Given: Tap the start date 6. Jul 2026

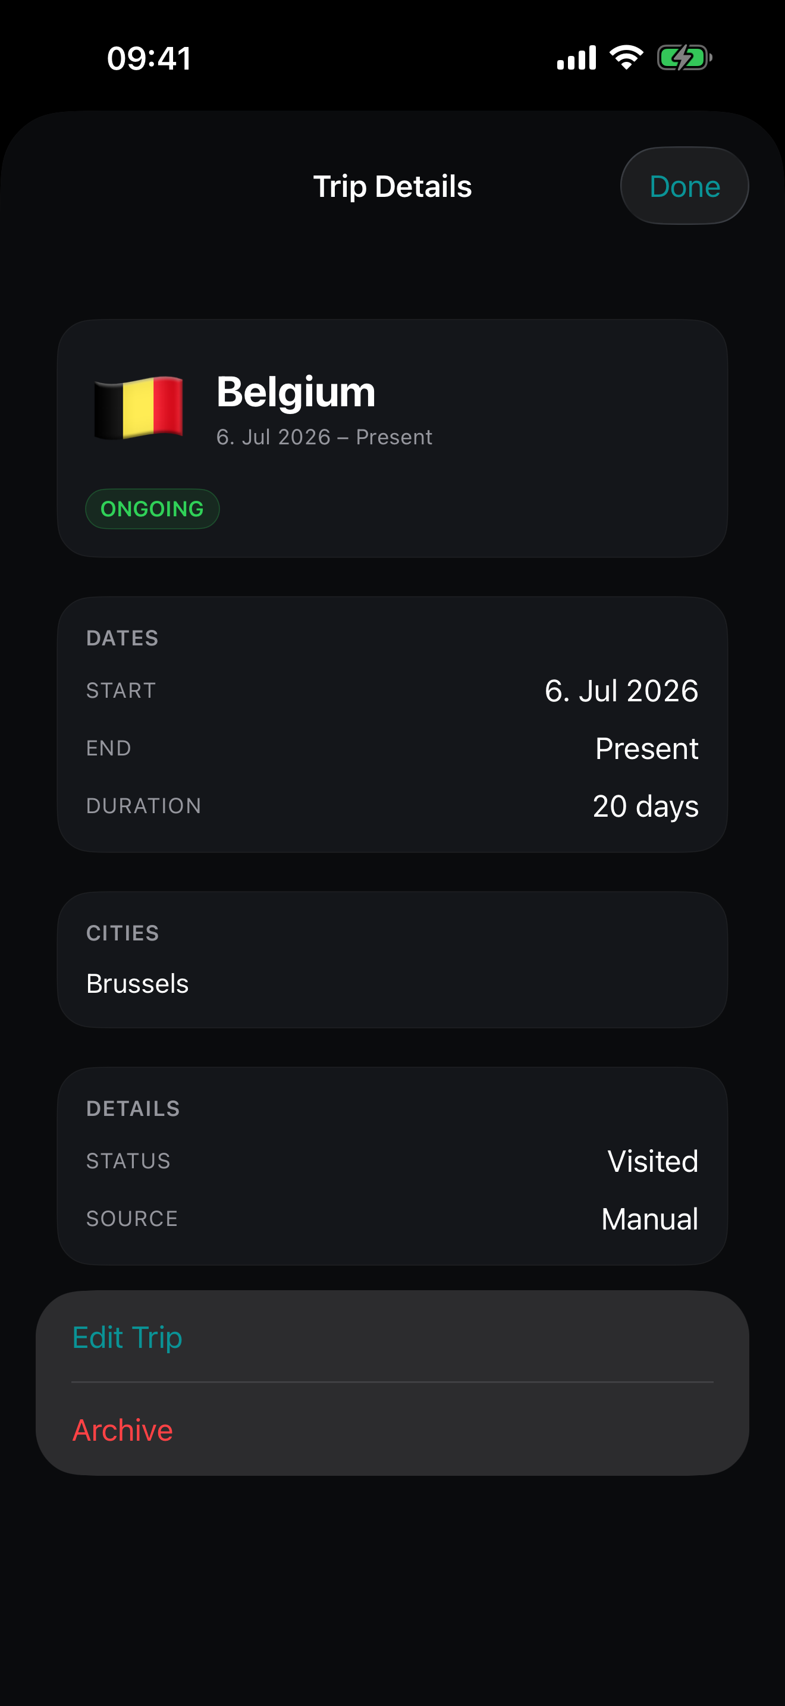Looking at the screenshot, I should click(x=621, y=691).
